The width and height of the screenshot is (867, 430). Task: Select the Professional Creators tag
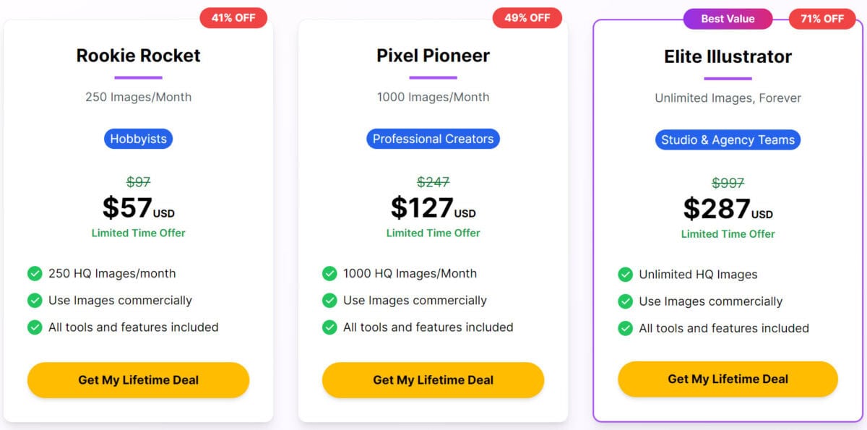pyautogui.click(x=433, y=139)
